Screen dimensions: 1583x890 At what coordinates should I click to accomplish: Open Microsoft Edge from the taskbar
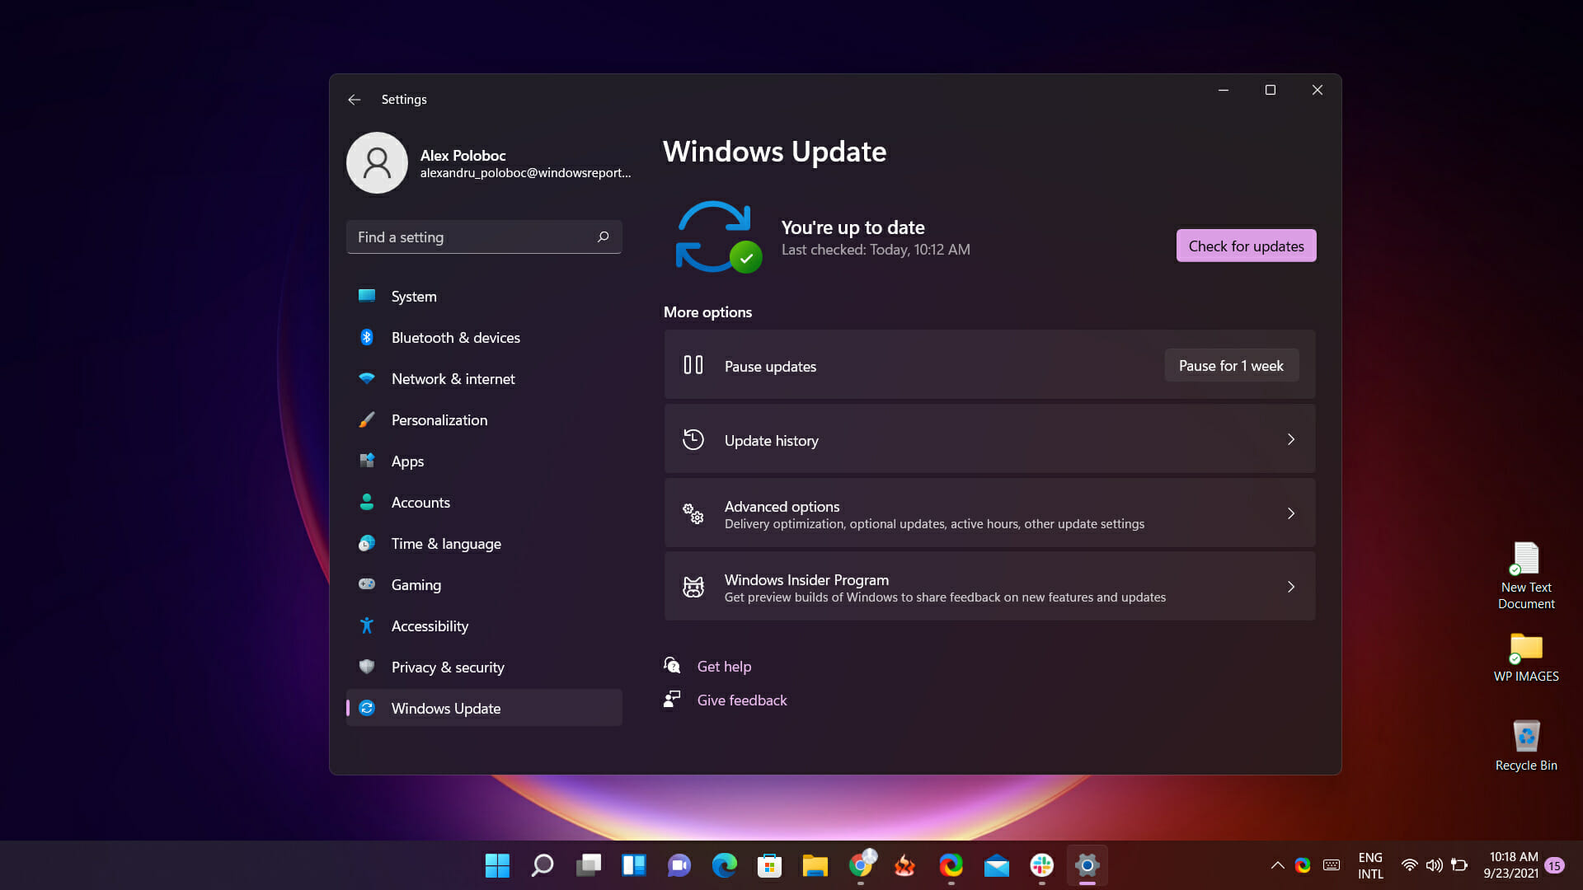[x=724, y=865]
